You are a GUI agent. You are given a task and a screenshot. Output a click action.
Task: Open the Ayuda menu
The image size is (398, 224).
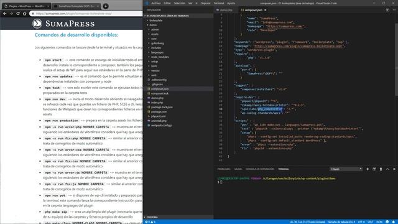[x=231, y=3]
